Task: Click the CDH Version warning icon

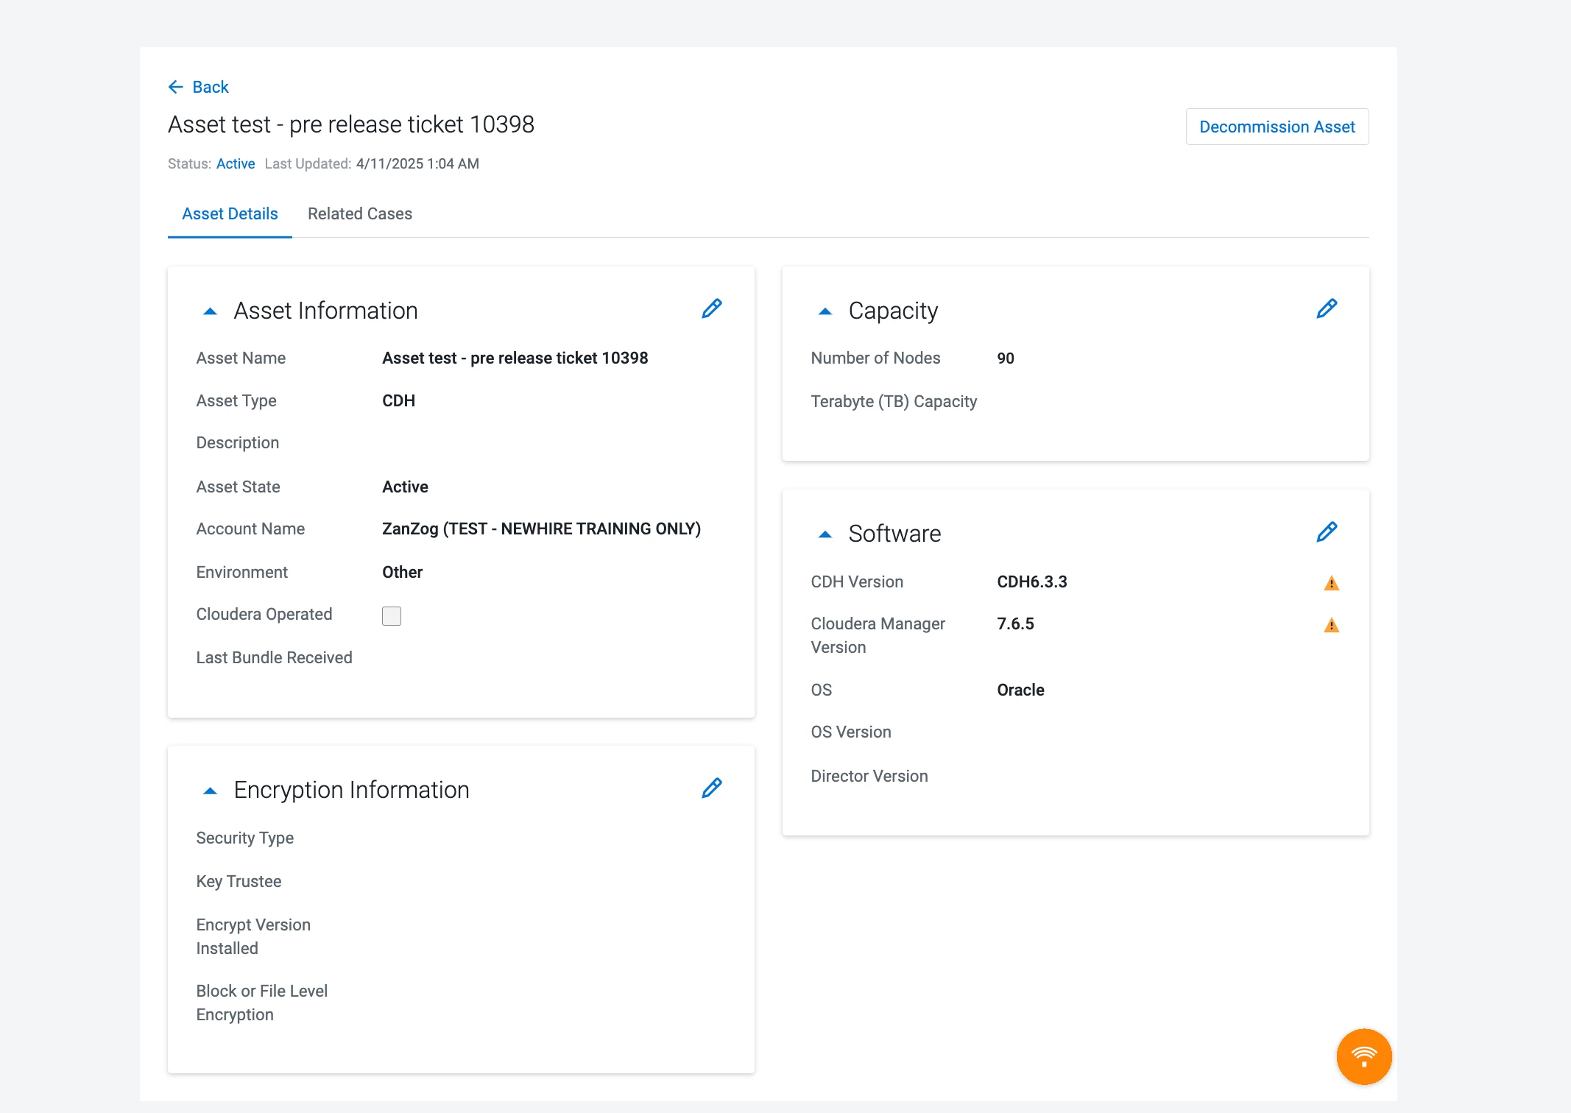Action: (1331, 583)
